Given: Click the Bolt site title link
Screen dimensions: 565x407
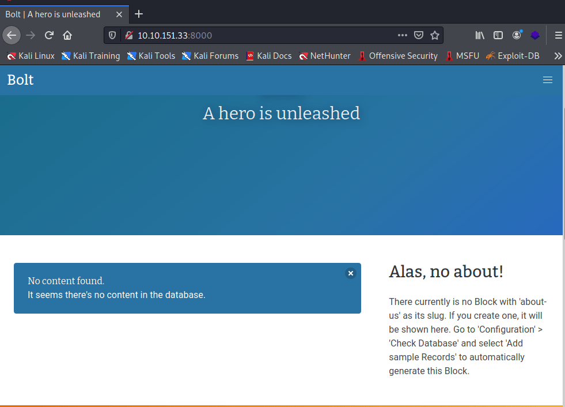Looking at the screenshot, I should pyautogui.click(x=20, y=80).
